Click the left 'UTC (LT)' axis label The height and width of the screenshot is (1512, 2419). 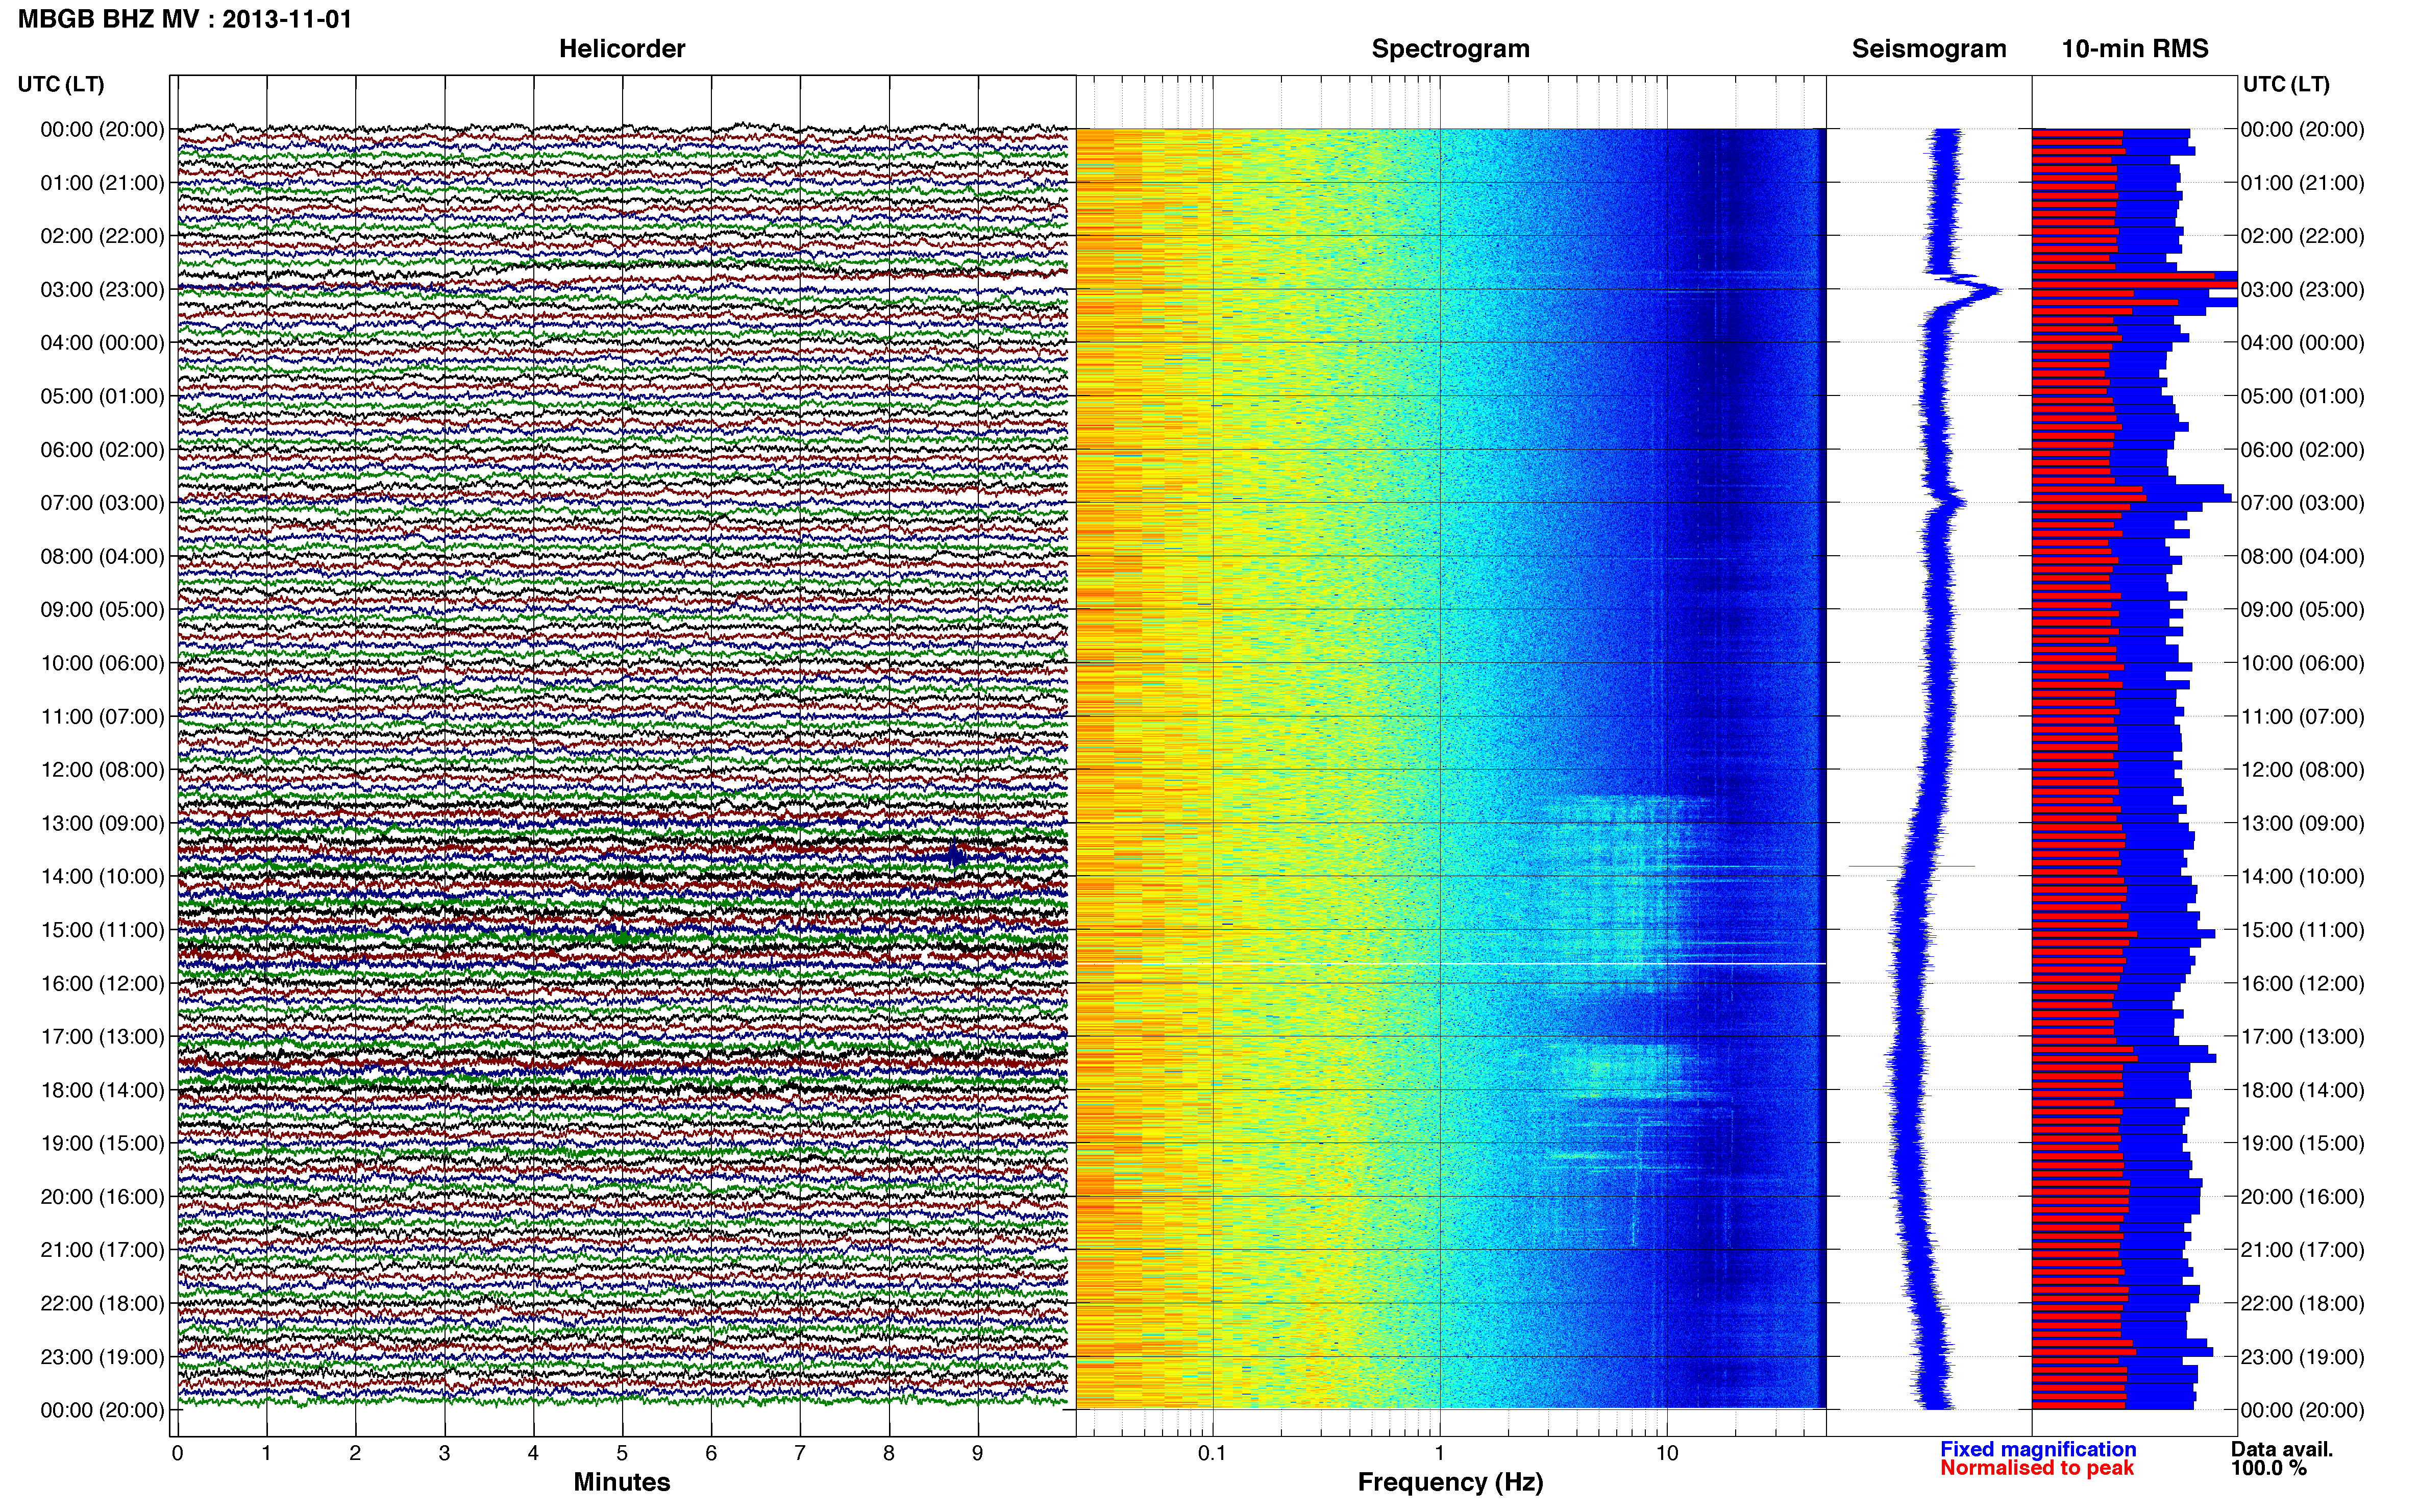point(61,84)
